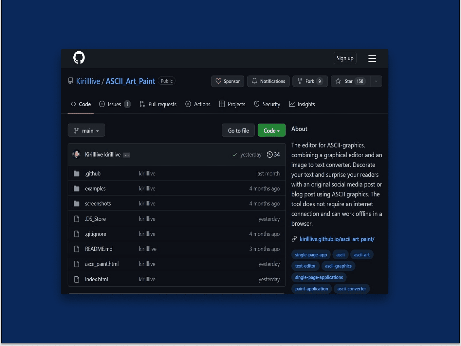This screenshot has height=346, width=461.
Task: Click the Public visibility badge
Action: (x=167, y=81)
